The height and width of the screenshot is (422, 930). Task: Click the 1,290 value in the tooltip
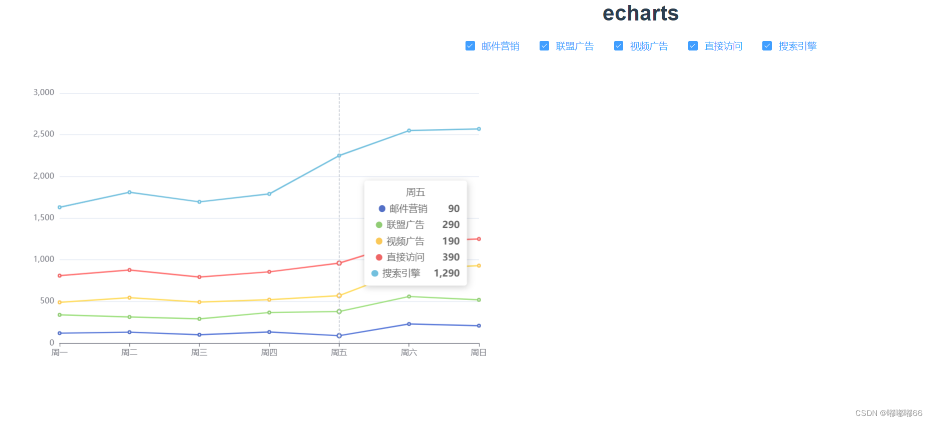(x=447, y=273)
